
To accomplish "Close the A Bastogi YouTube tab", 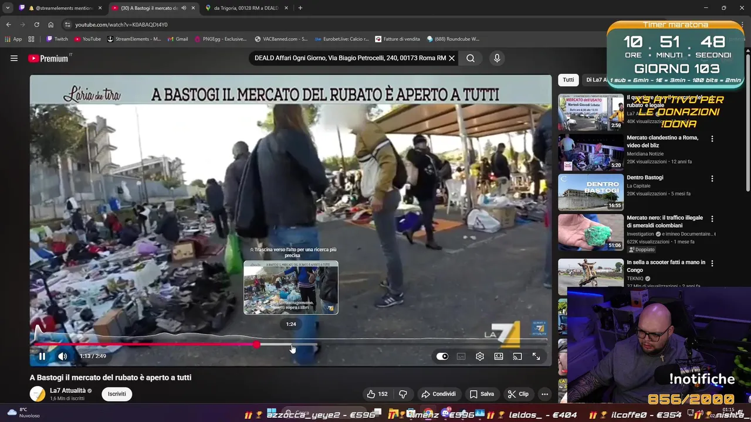I will [193, 8].
